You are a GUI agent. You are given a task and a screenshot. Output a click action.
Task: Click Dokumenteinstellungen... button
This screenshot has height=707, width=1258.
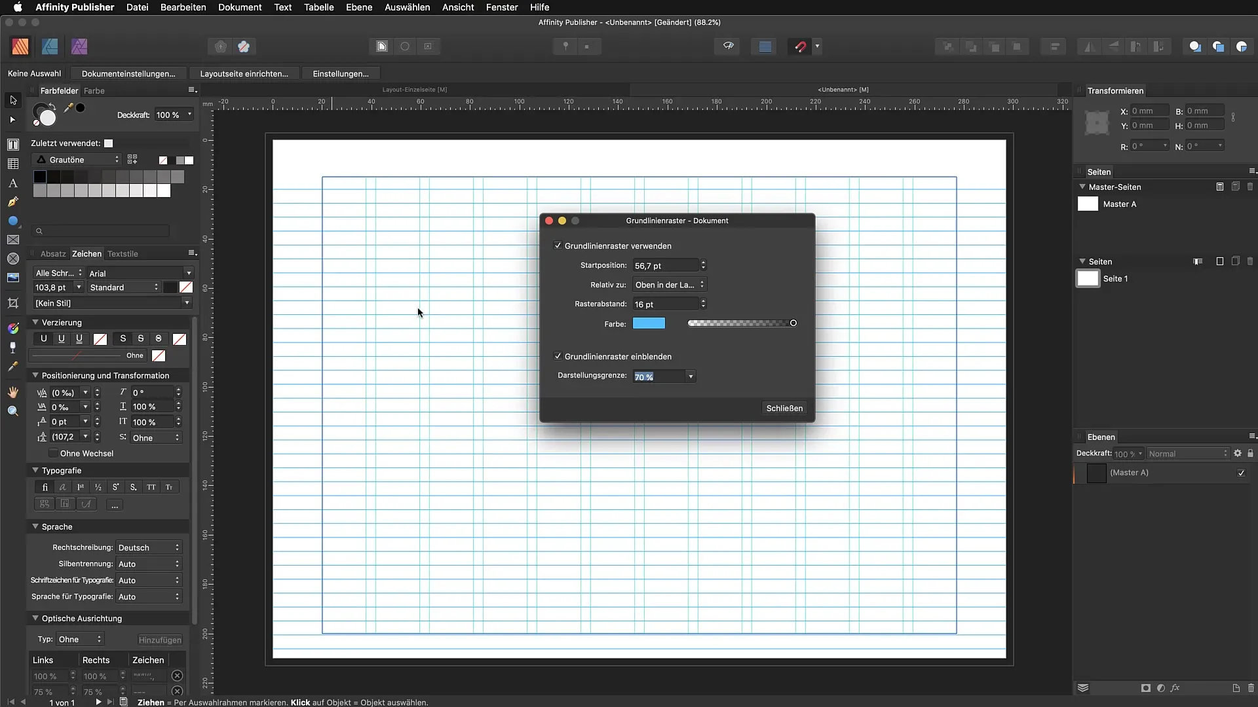click(x=128, y=73)
